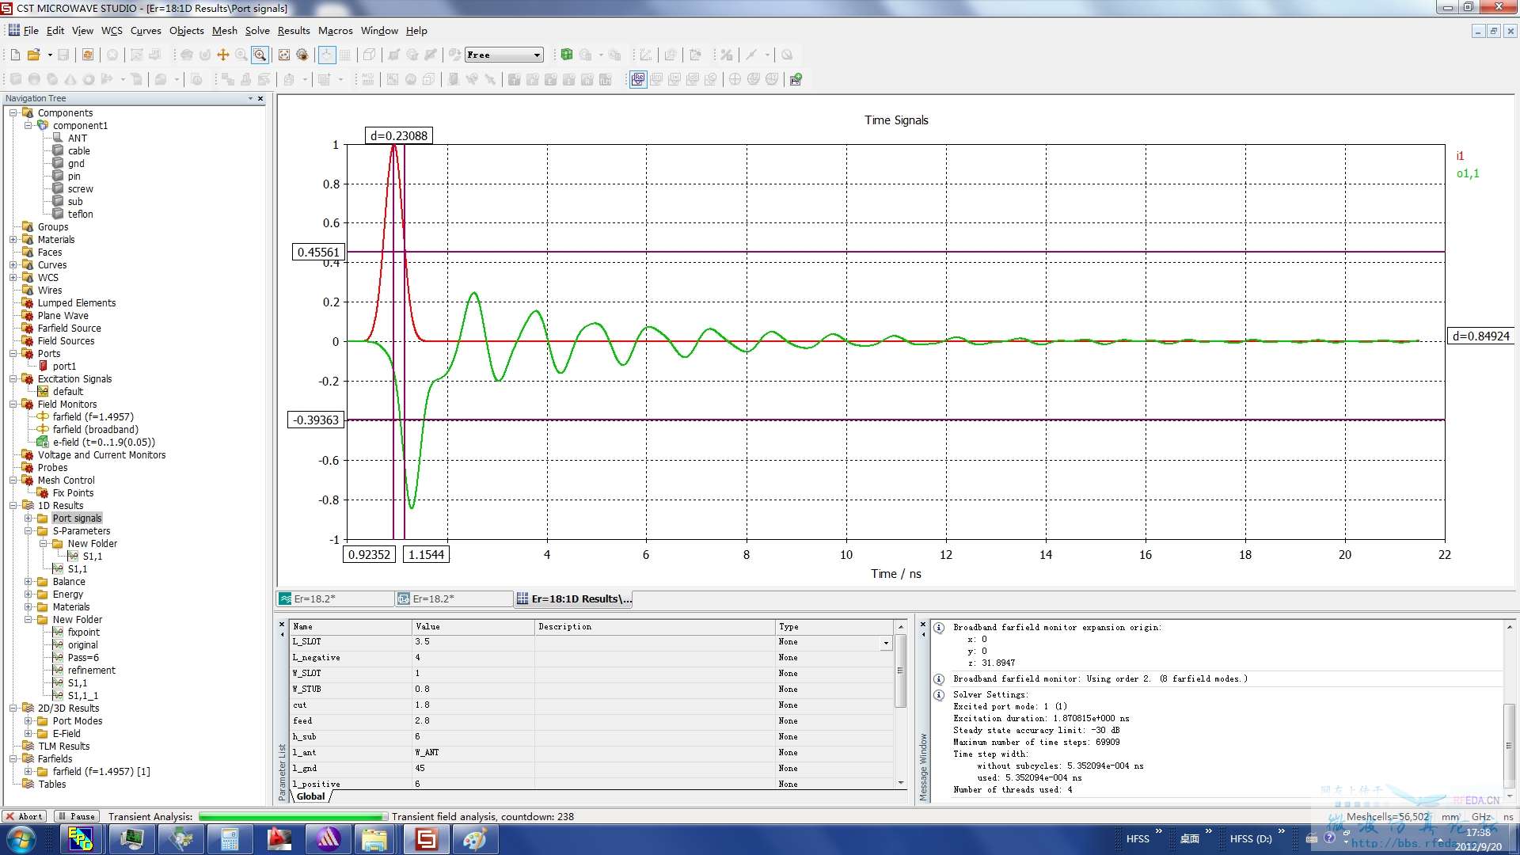The image size is (1520, 855).
Task: Open the Calculator from the taskbar
Action: tap(230, 839)
